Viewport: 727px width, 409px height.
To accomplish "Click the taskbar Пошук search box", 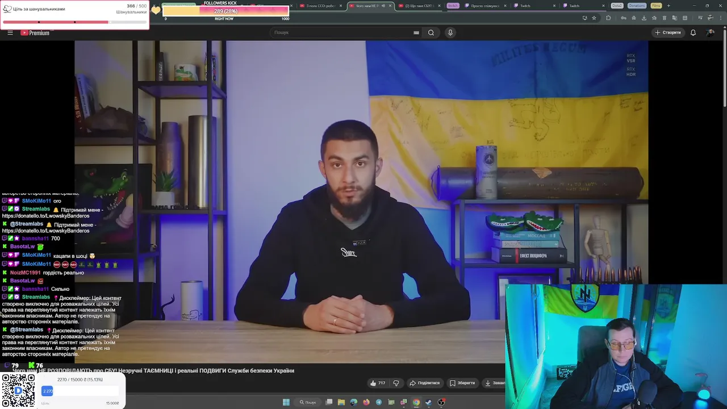I will (x=308, y=402).
